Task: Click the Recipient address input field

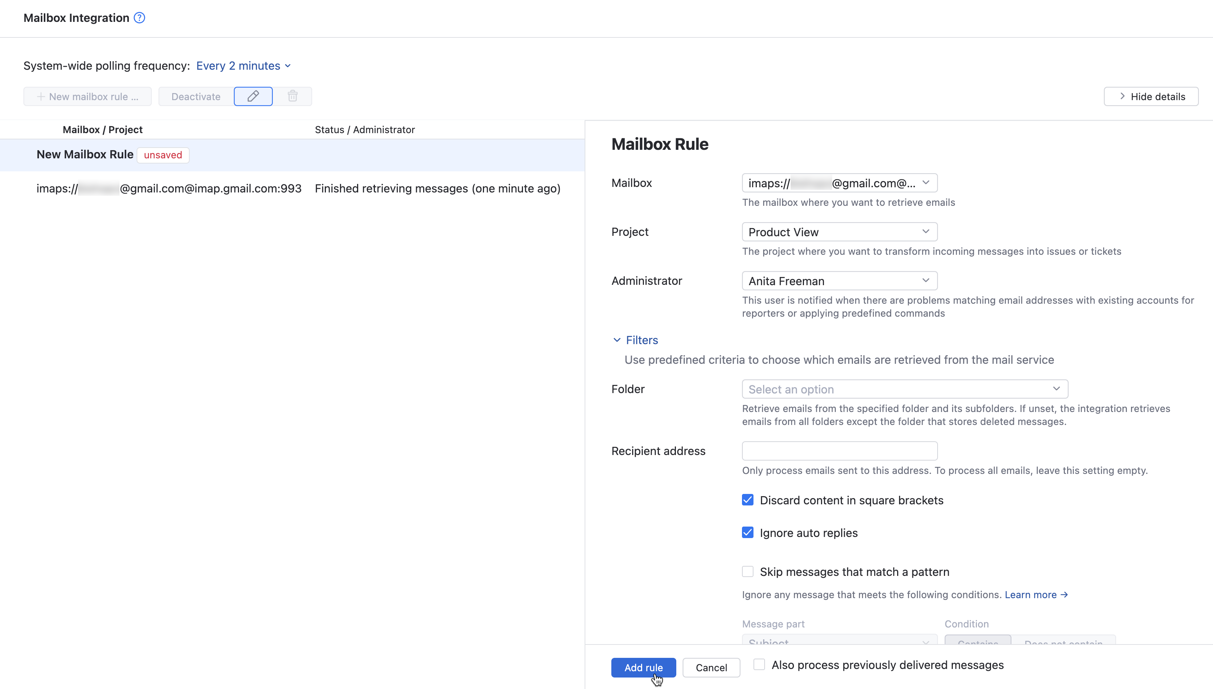Action: click(838, 451)
